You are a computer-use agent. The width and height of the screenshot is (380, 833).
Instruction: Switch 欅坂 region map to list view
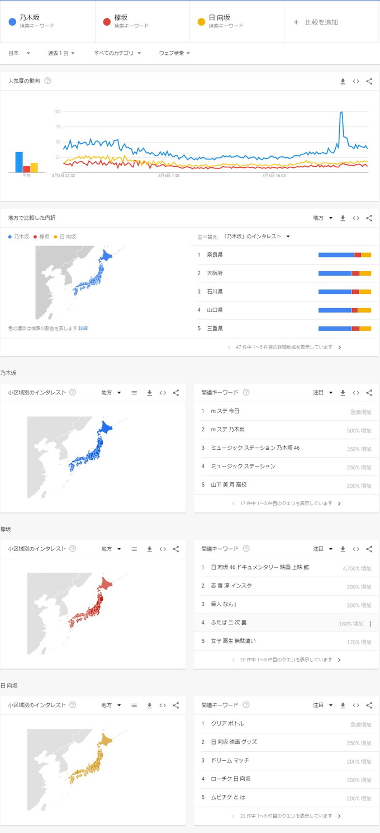[x=134, y=549]
